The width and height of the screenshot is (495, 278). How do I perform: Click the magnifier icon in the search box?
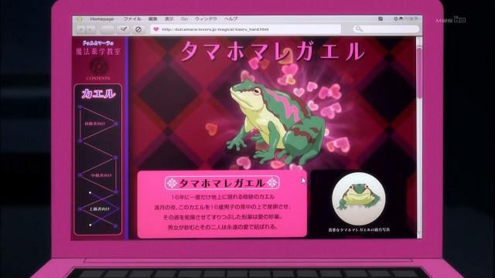pos(359,29)
